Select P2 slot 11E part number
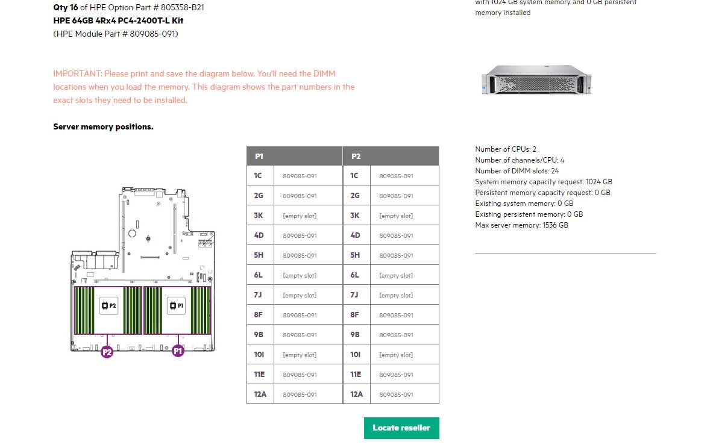This screenshot has height=445, width=713. click(x=396, y=375)
